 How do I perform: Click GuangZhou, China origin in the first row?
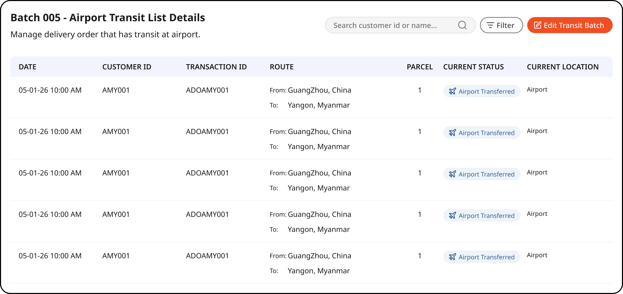(320, 90)
